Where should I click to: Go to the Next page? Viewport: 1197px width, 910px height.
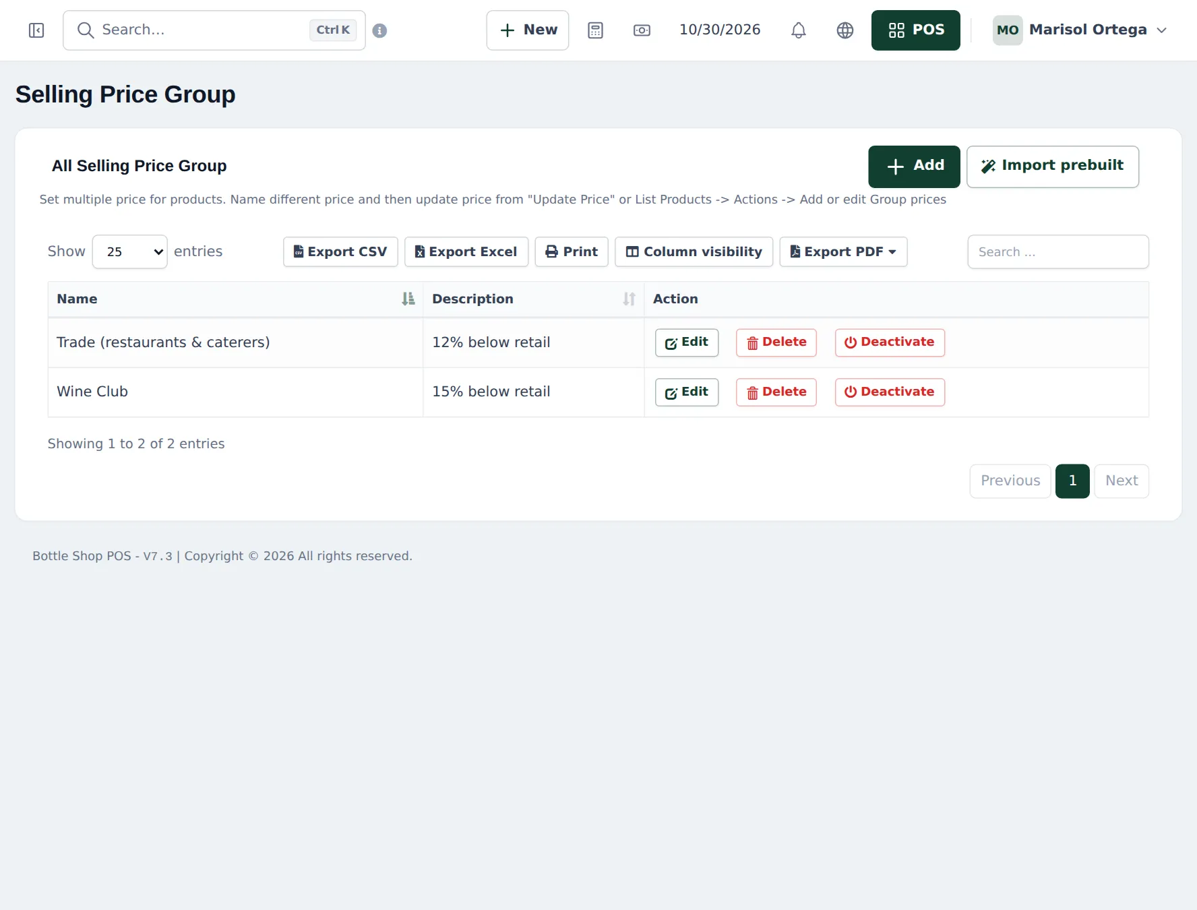point(1122,481)
